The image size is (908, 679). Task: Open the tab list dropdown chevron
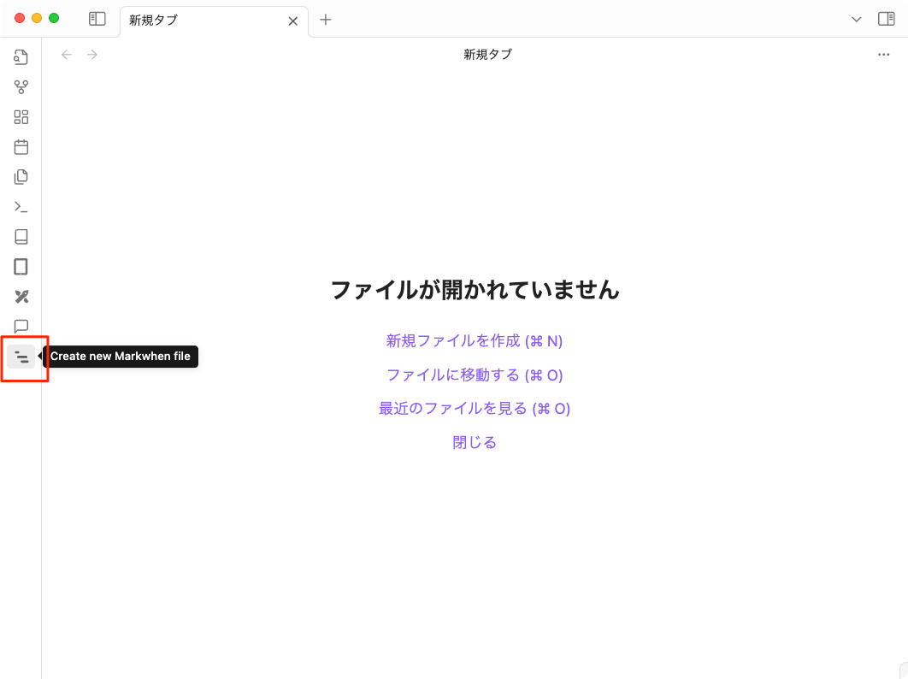(x=856, y=20)
